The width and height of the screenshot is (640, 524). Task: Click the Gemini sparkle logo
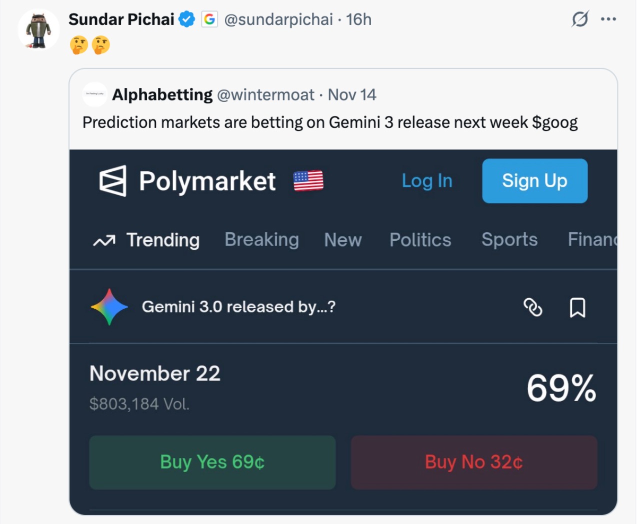[109, 307]
